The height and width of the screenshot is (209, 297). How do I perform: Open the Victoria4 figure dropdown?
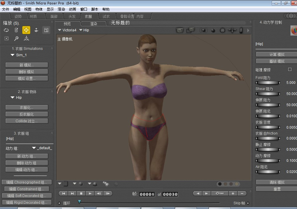67,30
